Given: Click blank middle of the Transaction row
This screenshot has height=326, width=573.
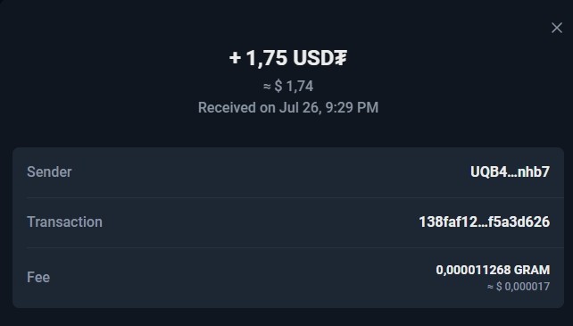Looking at the screenshot, I should 261,222.
